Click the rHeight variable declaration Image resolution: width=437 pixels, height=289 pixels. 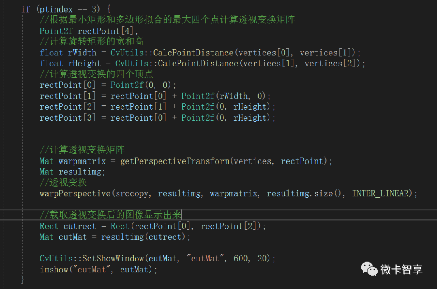coord(84,64)
